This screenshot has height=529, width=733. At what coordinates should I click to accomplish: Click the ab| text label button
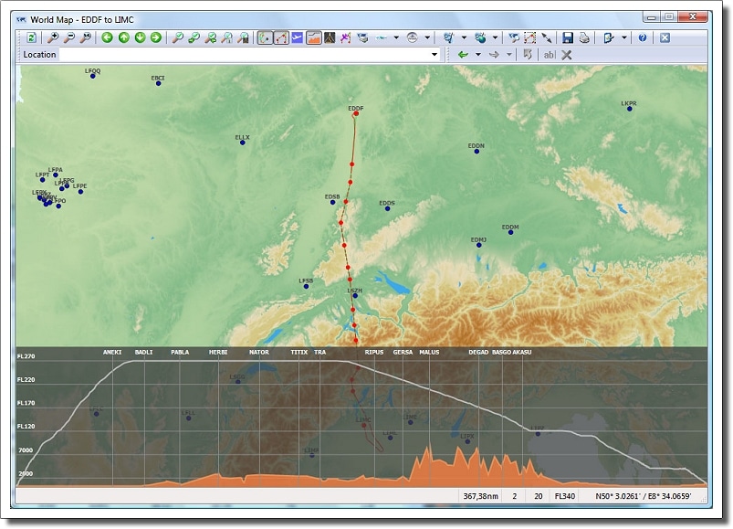[x=549, y=55]
